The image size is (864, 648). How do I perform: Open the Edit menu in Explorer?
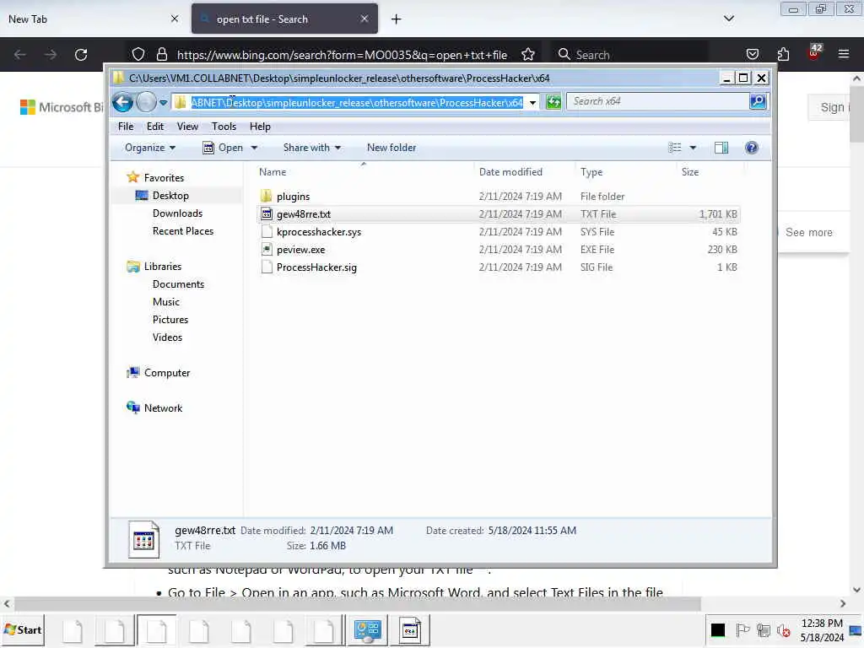point(155,127)
